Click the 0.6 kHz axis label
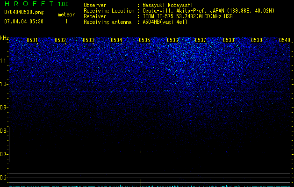This screenshot has width=294, height=187. point(4,178)
